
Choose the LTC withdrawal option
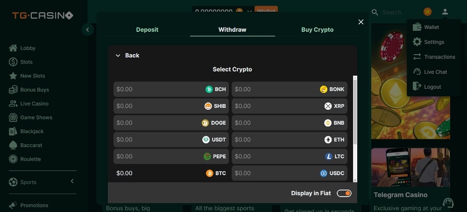click(x=290, y=156)
